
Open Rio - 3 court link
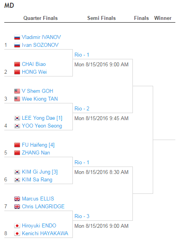(x=82, y=216)
